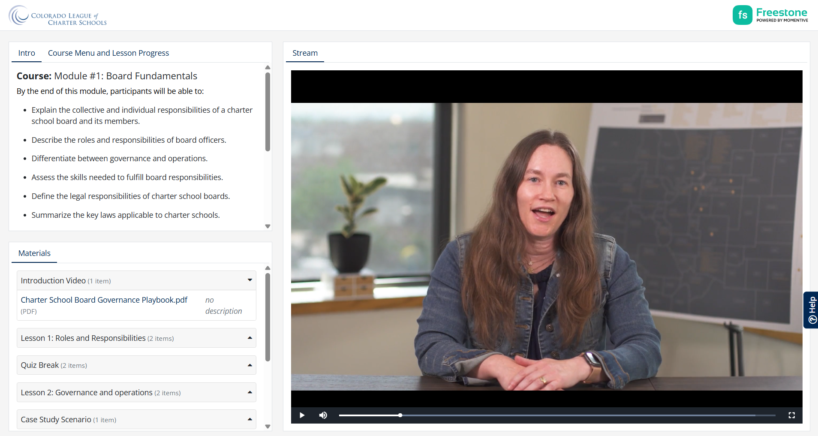Select the Stream tab
This screenshot has height=436, width=818.
coord(305,53)
